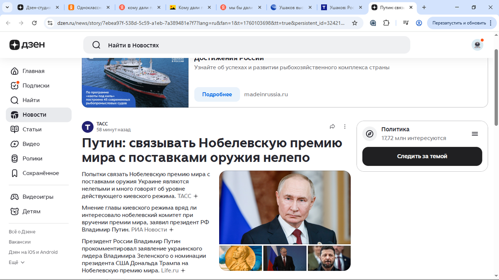Click the Найти в Новостях search field
Viewport: 499px width, 280px height.
[x=247, y=45]
